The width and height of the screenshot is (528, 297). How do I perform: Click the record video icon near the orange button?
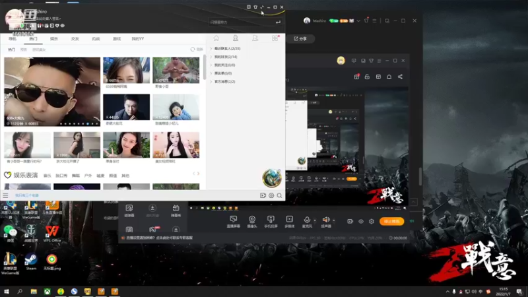click(350, 221)
